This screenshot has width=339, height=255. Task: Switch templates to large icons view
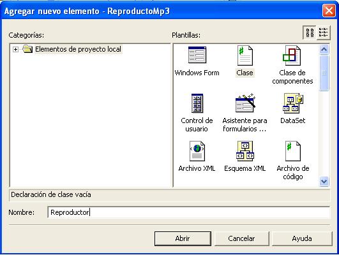[x=310, y=33]
